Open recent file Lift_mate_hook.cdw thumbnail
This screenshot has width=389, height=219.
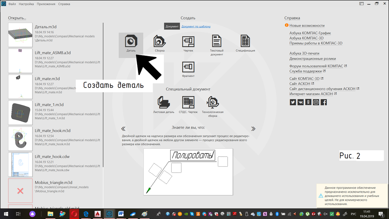[x=20, y=164]
